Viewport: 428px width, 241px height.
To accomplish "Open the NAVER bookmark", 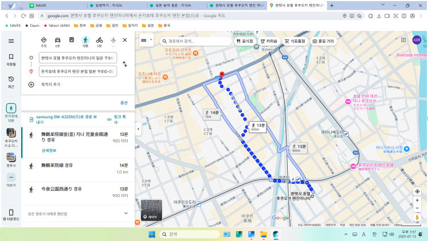I will 13,25.
